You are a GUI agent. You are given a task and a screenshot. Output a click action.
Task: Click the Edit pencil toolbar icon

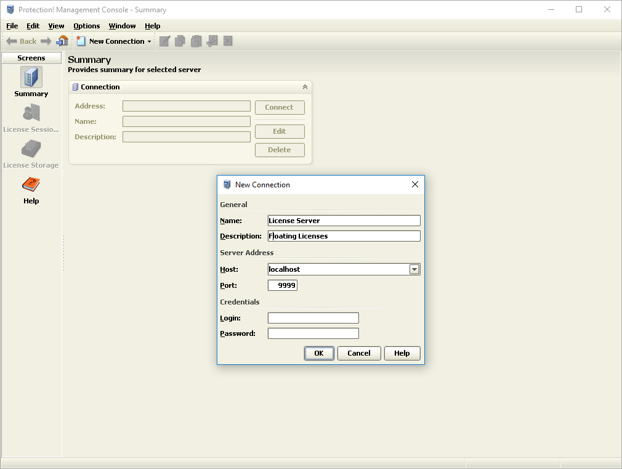164,41
